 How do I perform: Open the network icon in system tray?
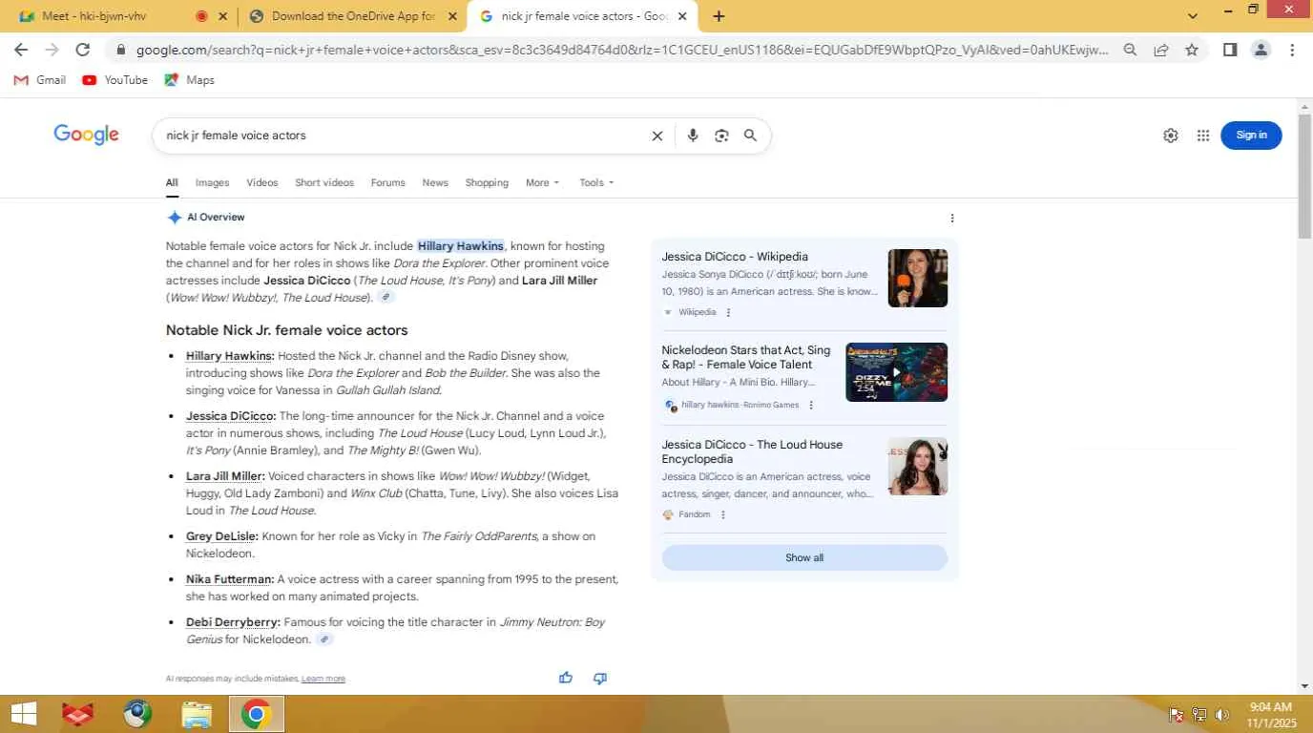coord(1199,715)
